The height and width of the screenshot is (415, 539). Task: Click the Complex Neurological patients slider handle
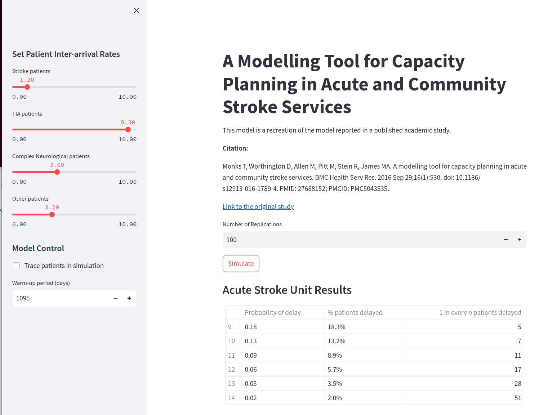57,172
